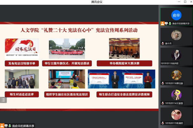Select the 101920115 participant avatar
The image size is (193, 128).
pyautogui.click(x=176, y=114)
